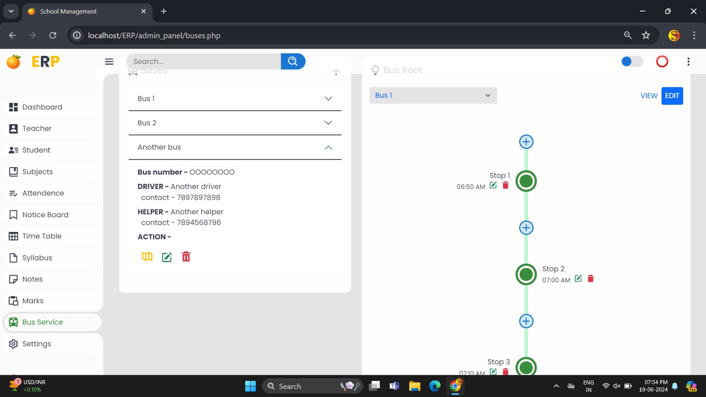706x397 pixels.
Task: Open the Bus 1 route dropdown
Action: coord(433,96)
